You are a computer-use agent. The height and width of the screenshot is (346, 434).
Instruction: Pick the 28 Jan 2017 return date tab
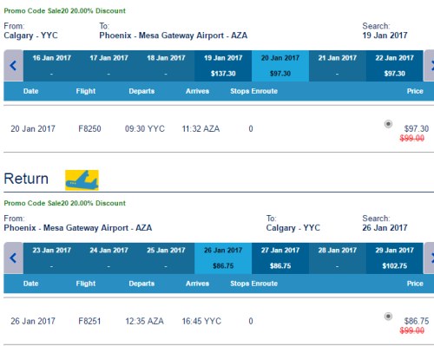click(x=338, y=258)
